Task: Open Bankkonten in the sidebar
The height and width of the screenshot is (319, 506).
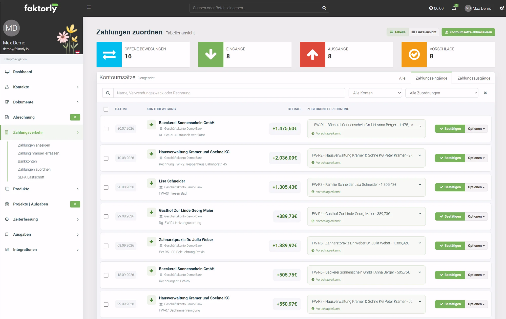Action: click(27, 161)
